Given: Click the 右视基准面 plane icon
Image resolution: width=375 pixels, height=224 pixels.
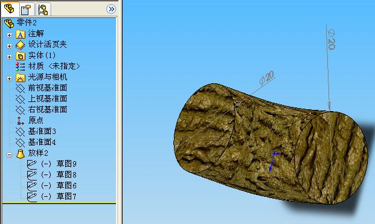Looking at the screenshot, I should 21,110.
